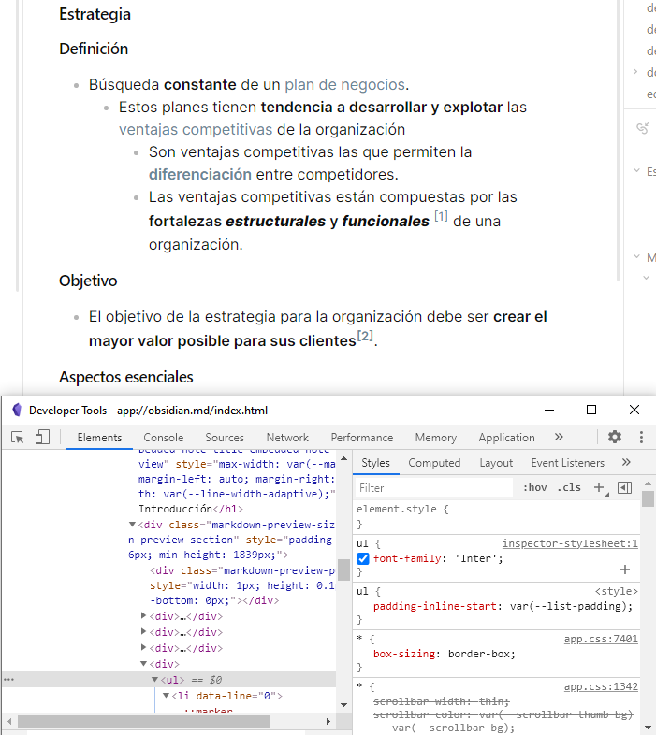This screenshot has width=656, height=735.
Task: Uncheck the font-family 'Inter' property checkbox
Action: click(363, 559)
